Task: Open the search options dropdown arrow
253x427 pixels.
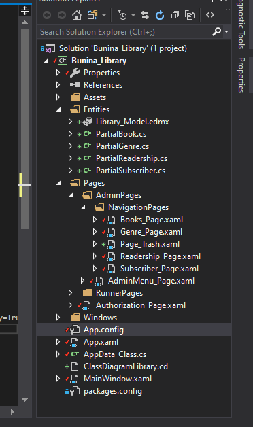Action: 226,32
